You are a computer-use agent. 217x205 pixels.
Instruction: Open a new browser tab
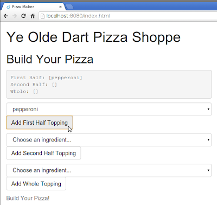click(69, 7)
